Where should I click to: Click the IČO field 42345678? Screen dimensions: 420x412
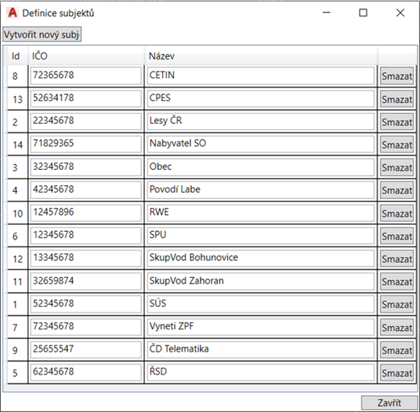85,190
